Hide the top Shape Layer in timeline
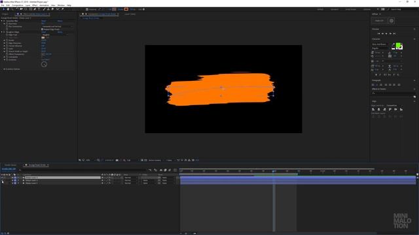Image resolution: width=419 pixels, height=235 pixels. coord(2,178)
